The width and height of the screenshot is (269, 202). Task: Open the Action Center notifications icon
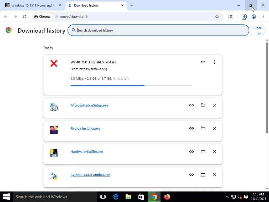click(x=246, y=197)
